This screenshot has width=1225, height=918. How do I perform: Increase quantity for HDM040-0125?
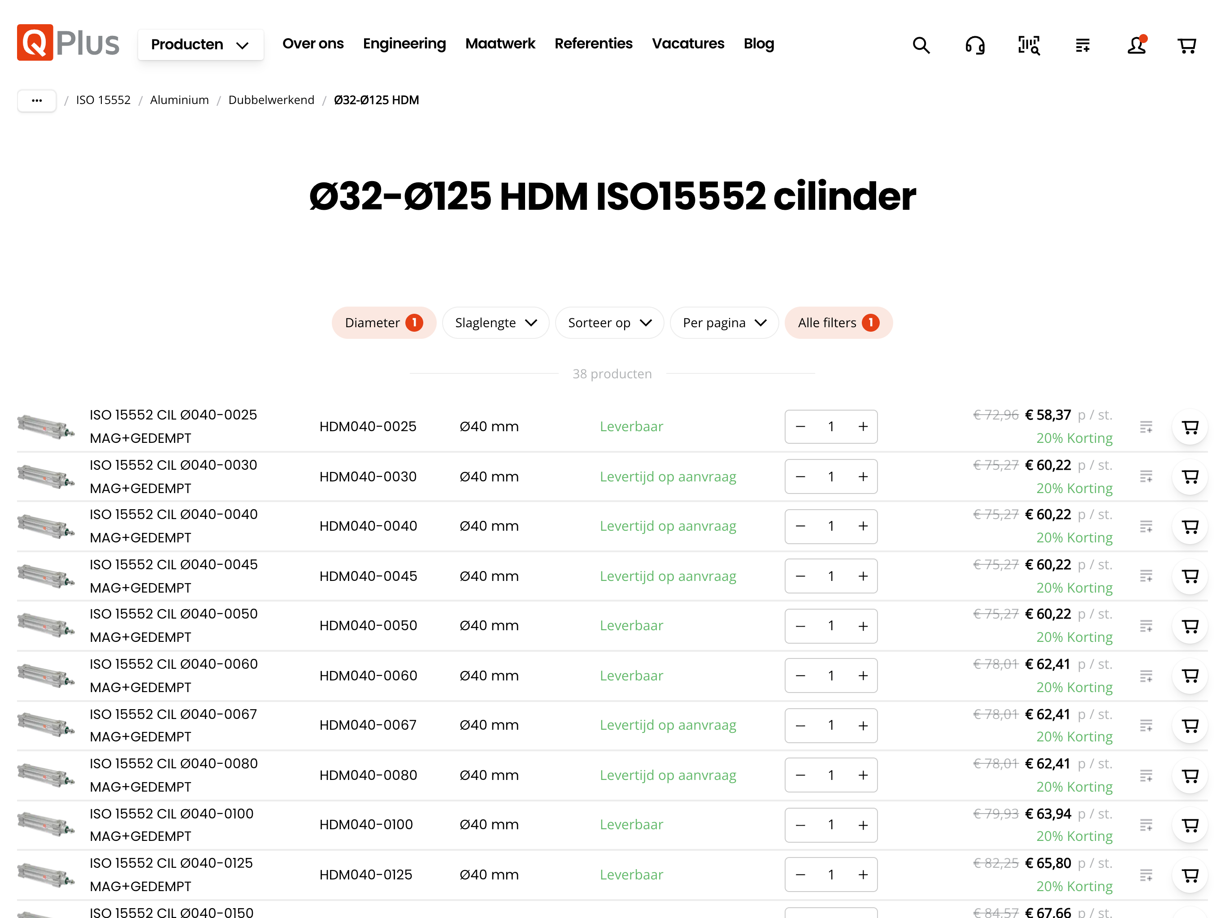(863, 875)
